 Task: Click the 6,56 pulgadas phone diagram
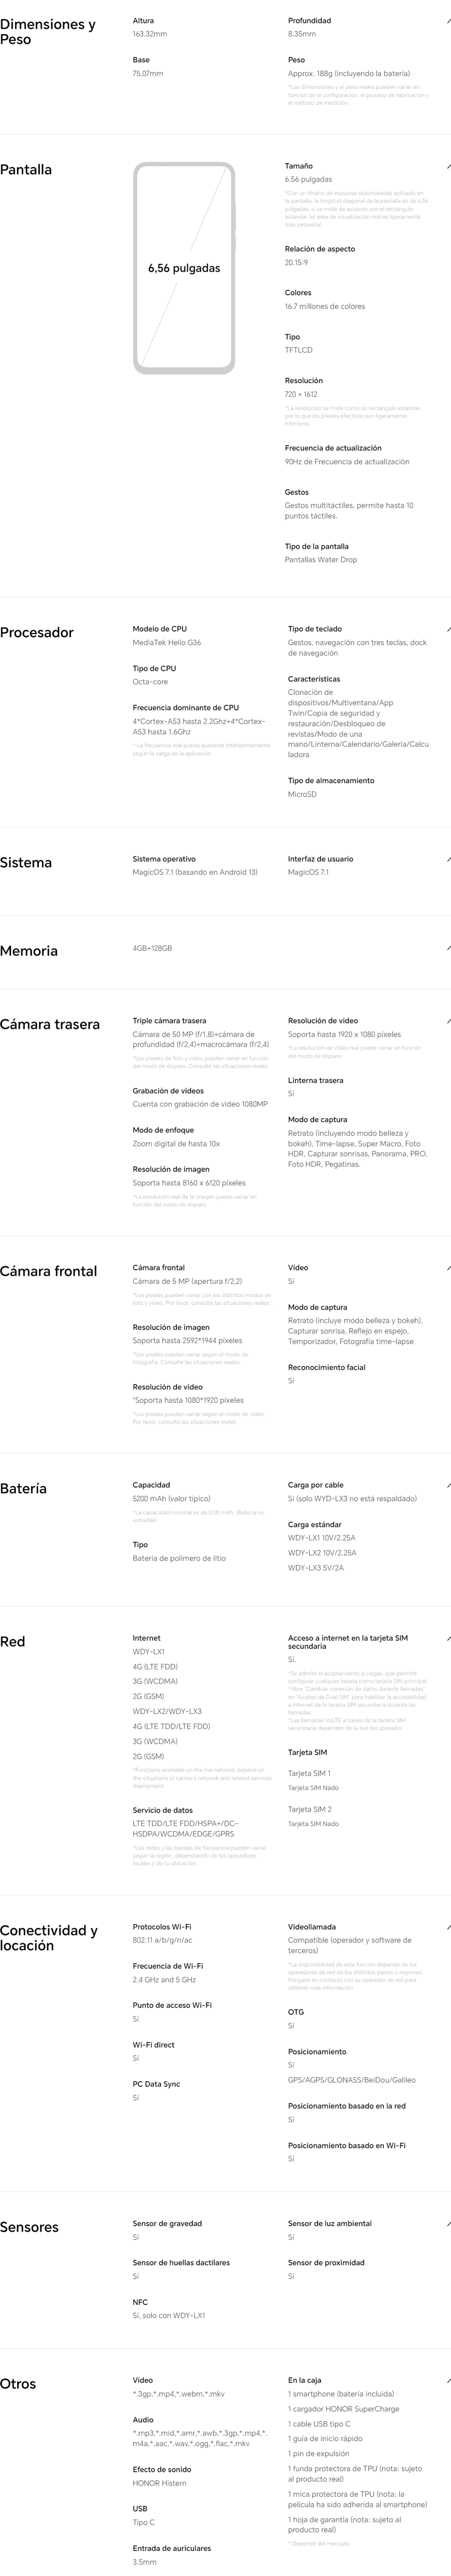(x=184, y=268)
